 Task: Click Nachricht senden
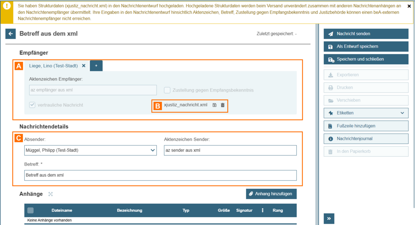tap(366, 34)
